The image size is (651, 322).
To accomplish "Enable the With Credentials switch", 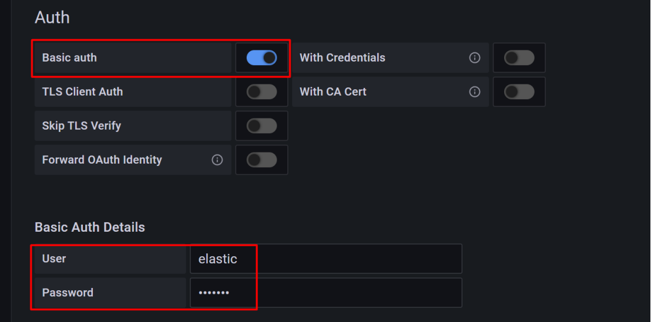I will [519, 57].
